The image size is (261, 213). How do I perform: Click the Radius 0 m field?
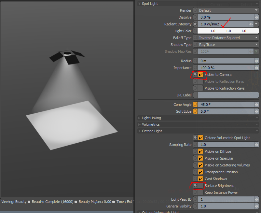pyautogui.click(x=226, y=61)
